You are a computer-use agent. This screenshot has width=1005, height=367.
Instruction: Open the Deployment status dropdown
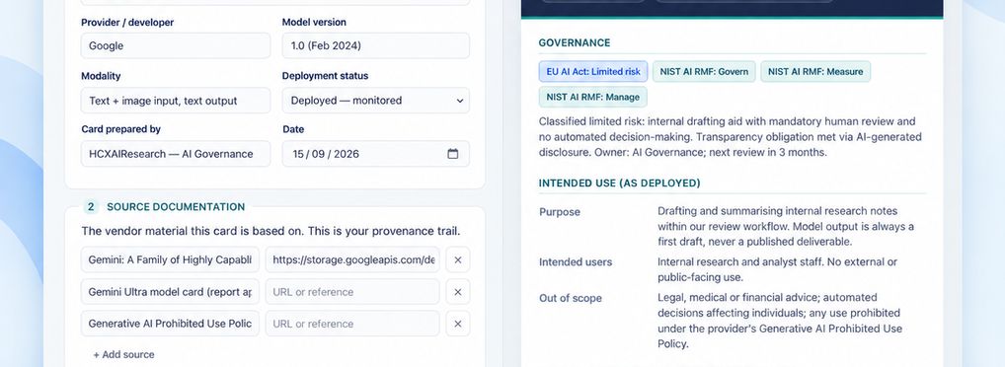point(375,101)
